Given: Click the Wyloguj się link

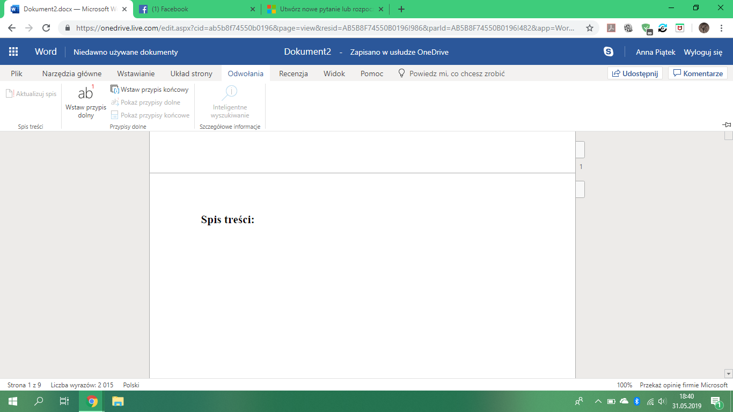Looking at the screenshot, I should click(x=703, y=52).
